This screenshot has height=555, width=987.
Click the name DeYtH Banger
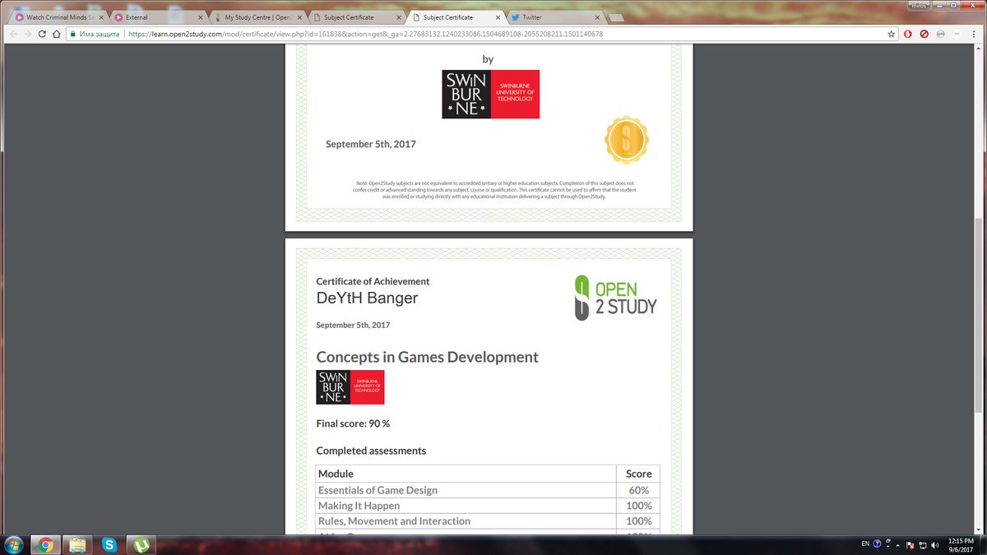[x=367, y=298]
